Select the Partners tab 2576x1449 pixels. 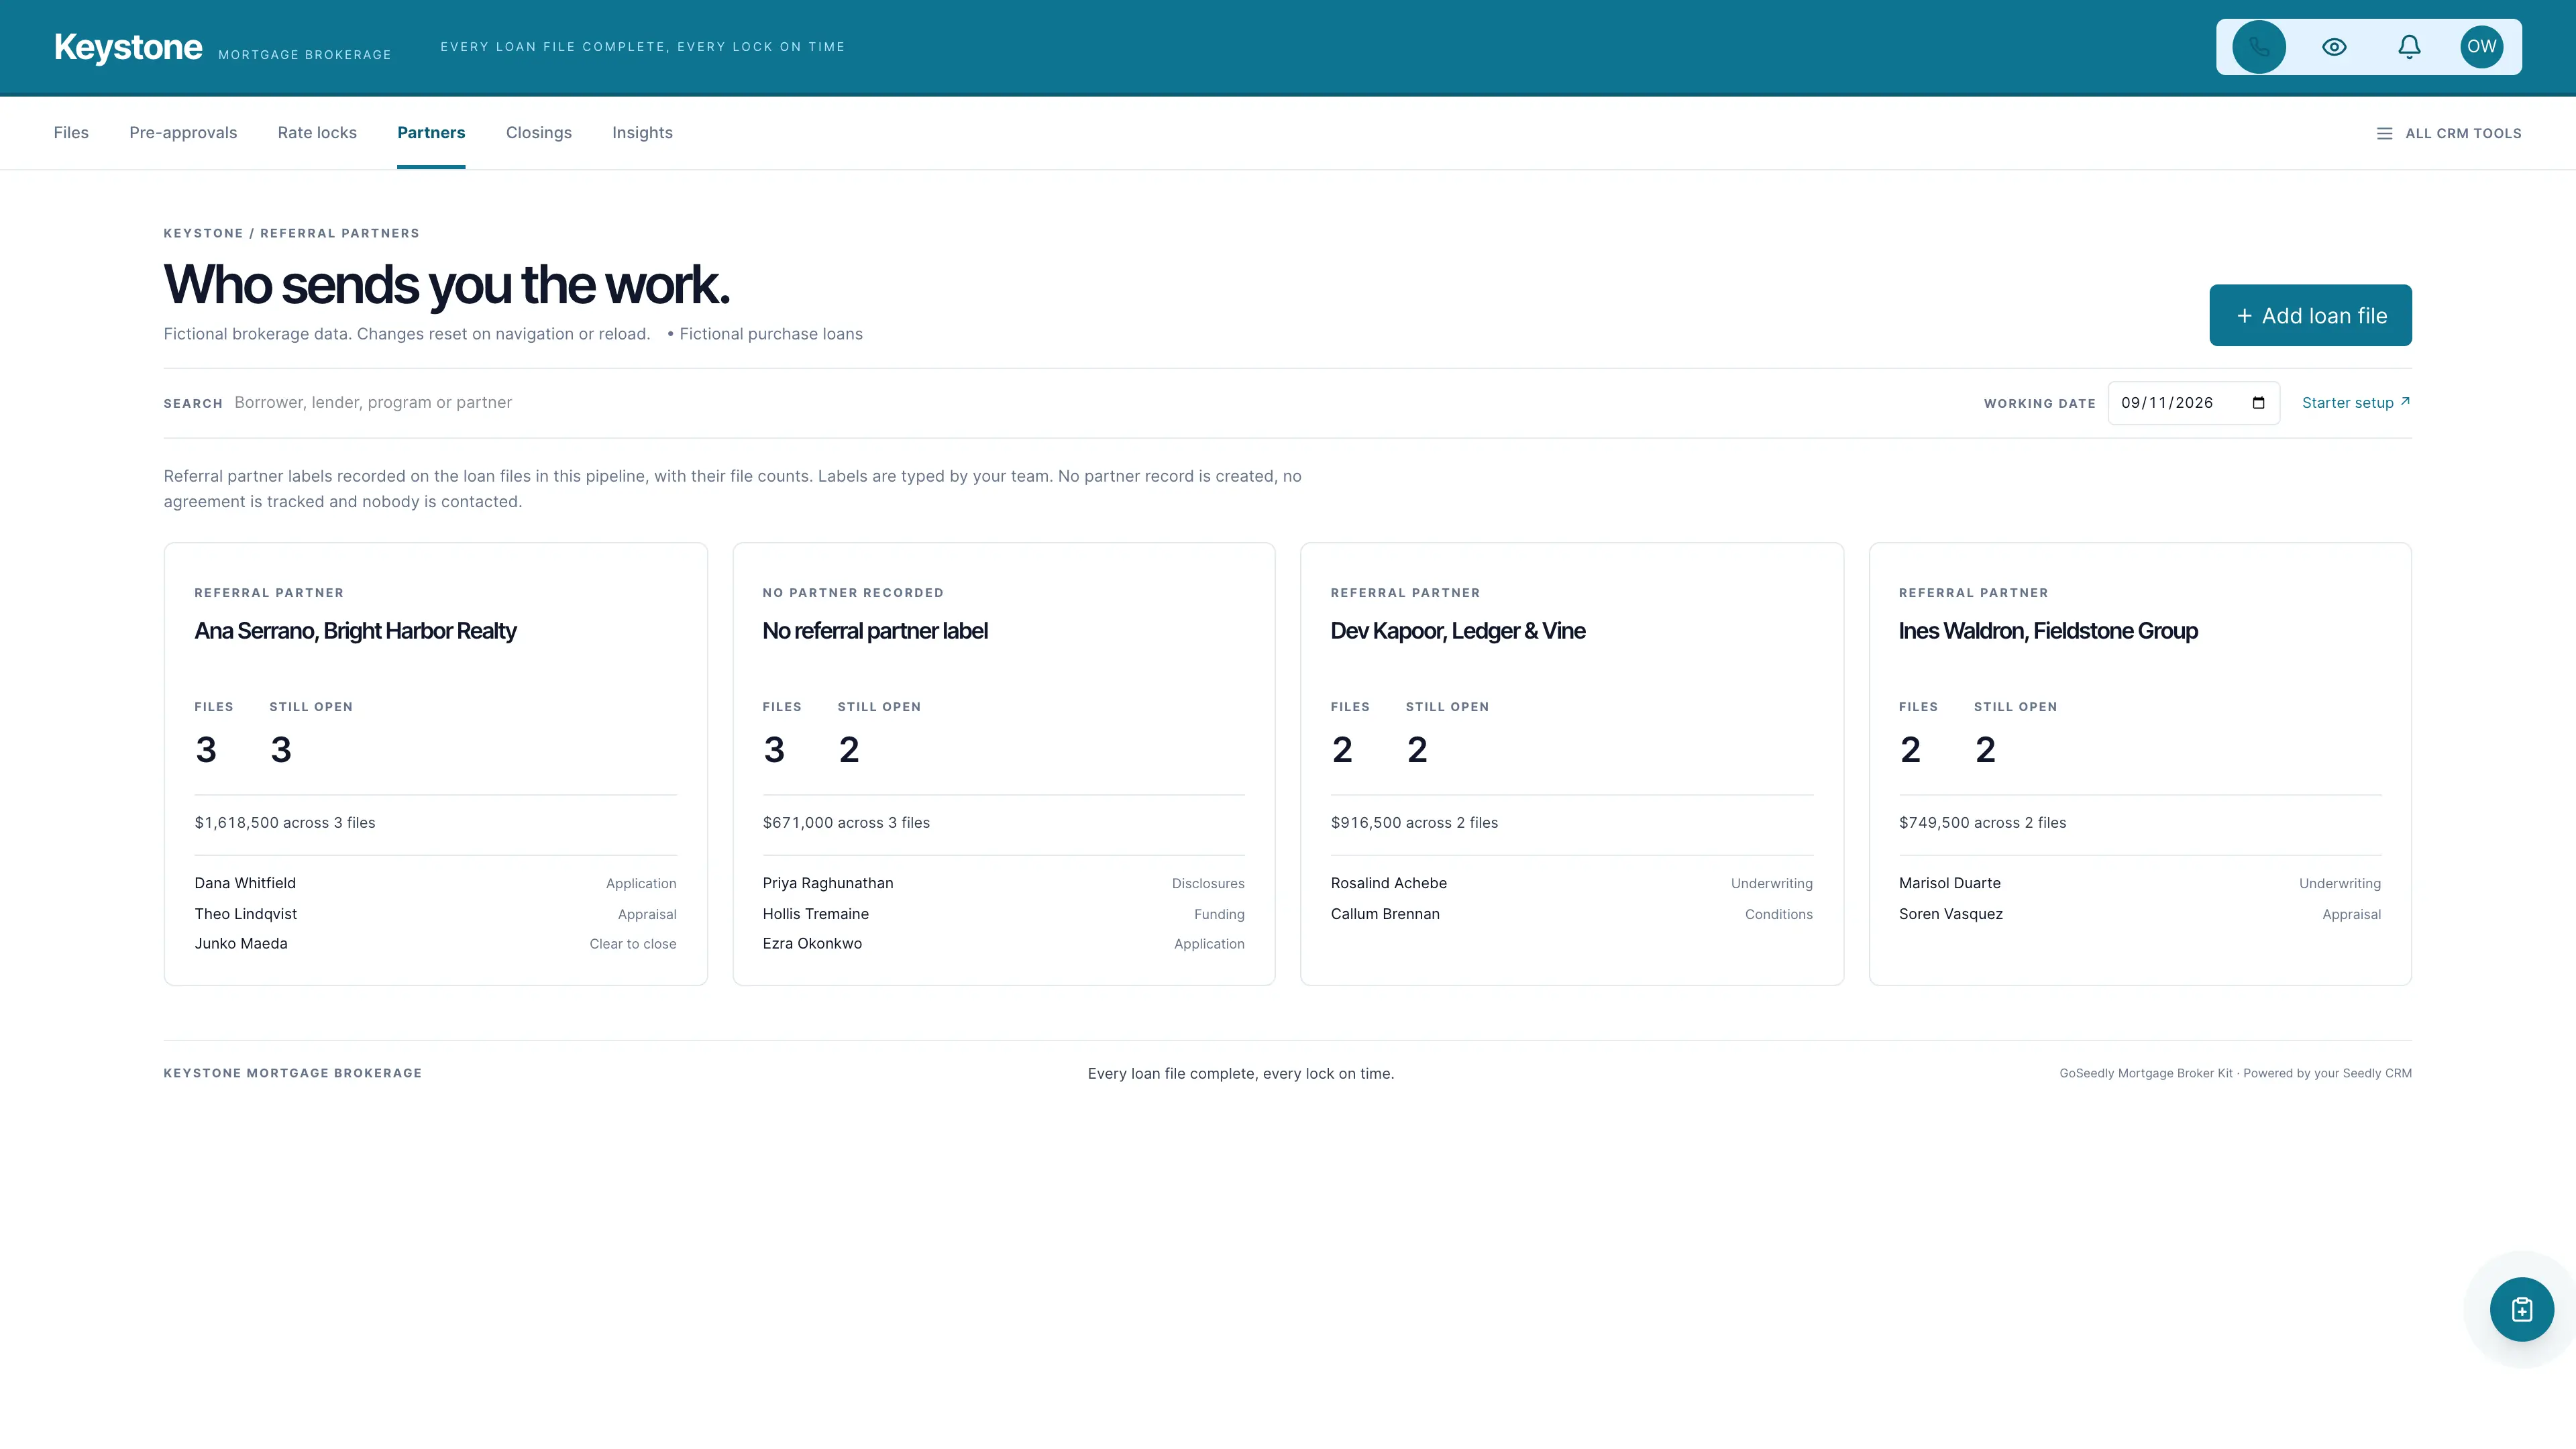431,133
